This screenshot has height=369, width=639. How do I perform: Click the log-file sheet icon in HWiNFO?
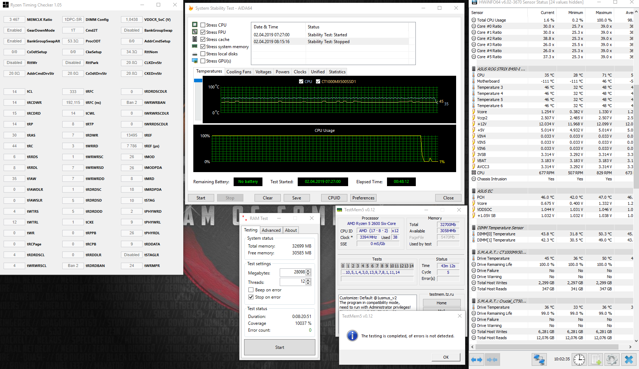pyautogui.click(x=596, y=360)
